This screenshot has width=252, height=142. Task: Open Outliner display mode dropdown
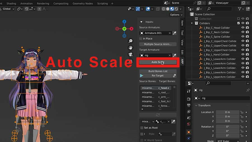coord(199,9)
